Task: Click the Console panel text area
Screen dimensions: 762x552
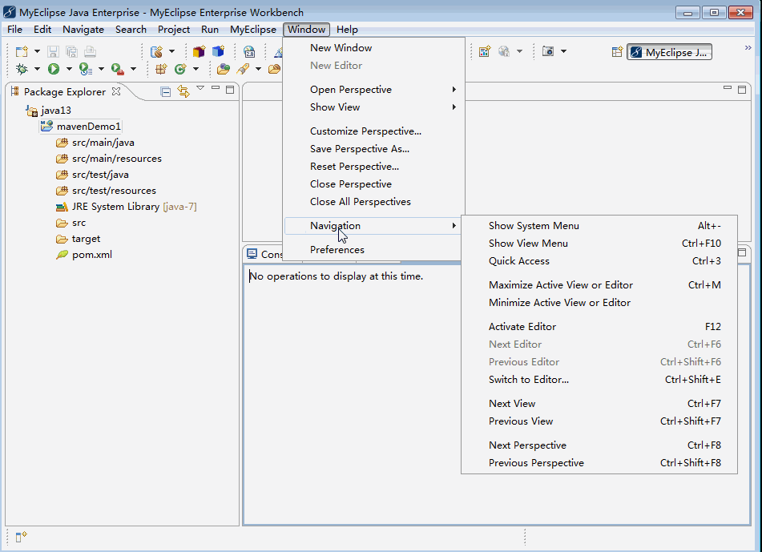Action: tap(497, 394)
